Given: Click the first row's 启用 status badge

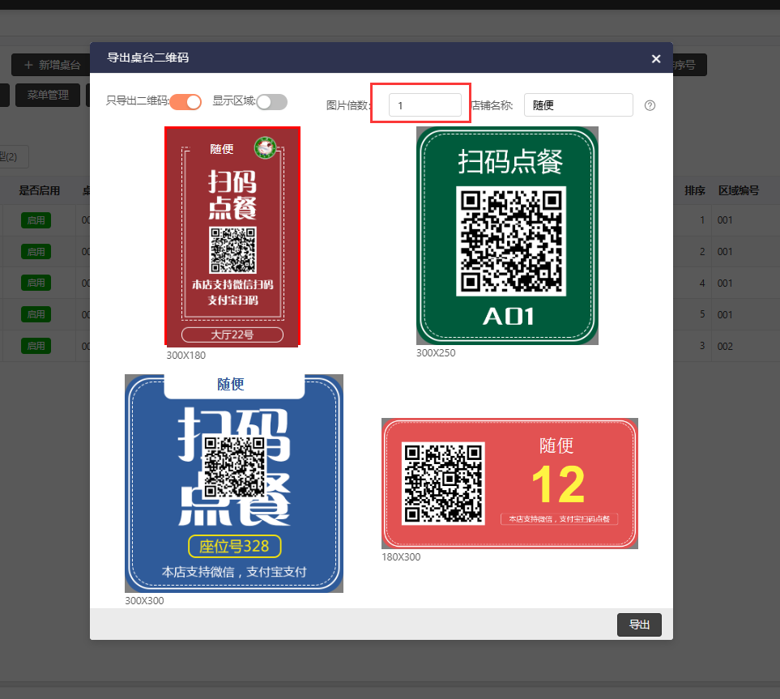Looking at the screenshot, I should [x=36, y=220].
